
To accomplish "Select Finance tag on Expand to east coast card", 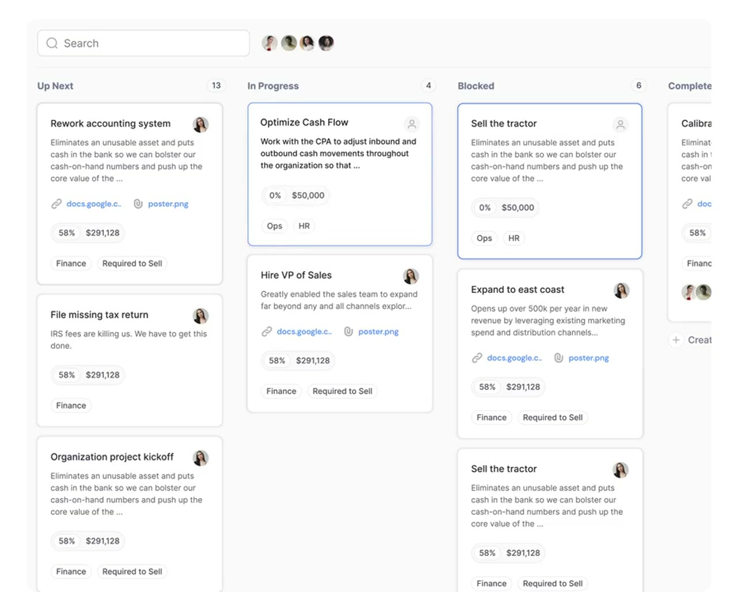I will (x=492, y=418).
